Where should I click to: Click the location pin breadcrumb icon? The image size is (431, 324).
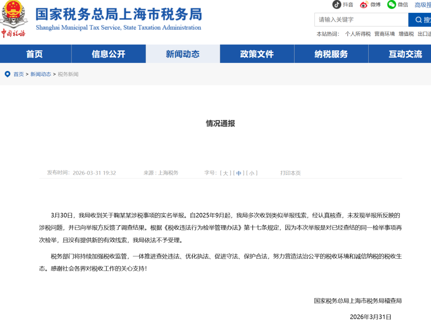pos(7,74)
